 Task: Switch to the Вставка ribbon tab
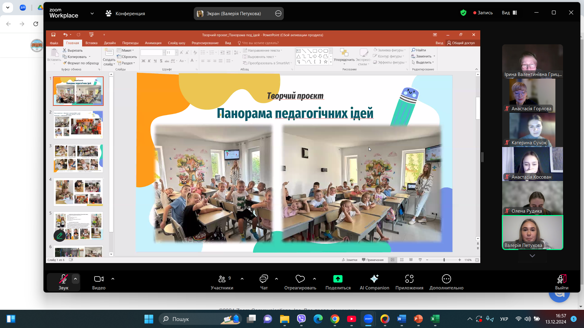click(91, 43)
